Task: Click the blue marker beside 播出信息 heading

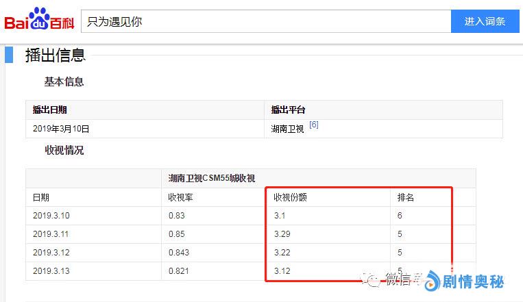Action: click(9, 55)
